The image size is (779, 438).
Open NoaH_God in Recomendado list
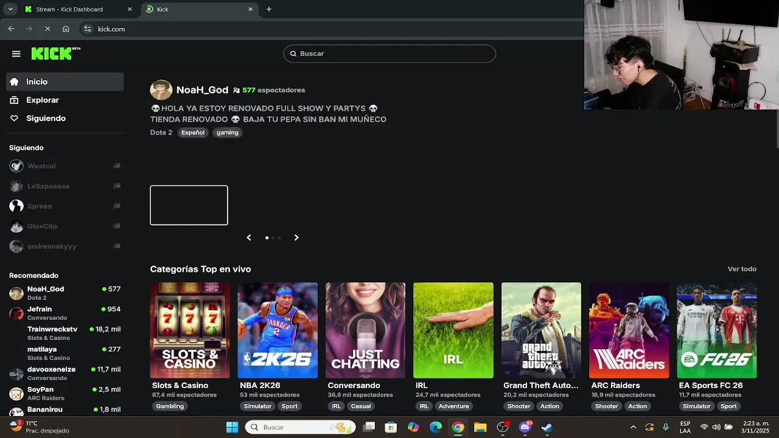coord(65,293)
